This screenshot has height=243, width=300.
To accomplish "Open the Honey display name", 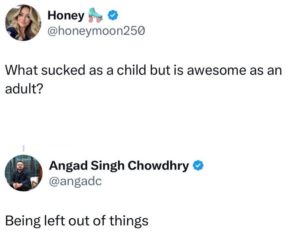I will pyautogui.click(x=66, y=16).
